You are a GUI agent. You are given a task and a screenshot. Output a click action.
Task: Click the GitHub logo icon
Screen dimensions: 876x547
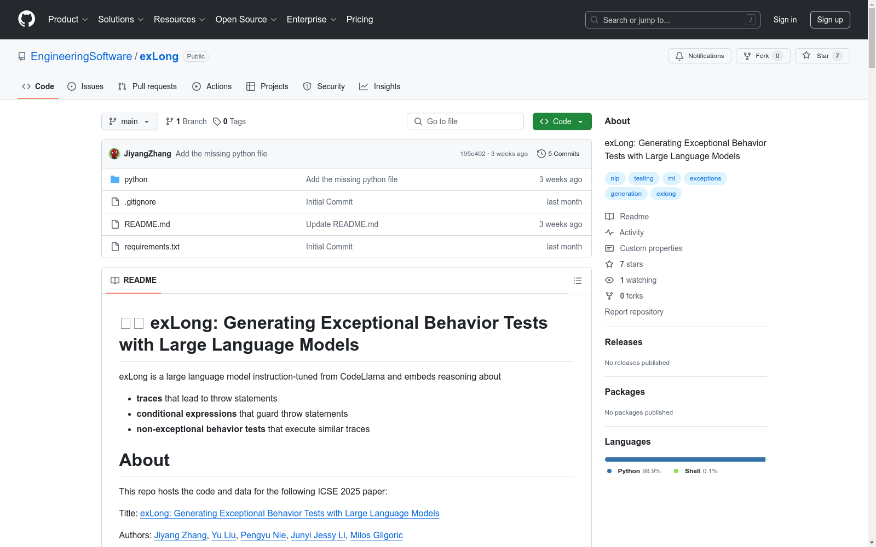click(26, 19)
